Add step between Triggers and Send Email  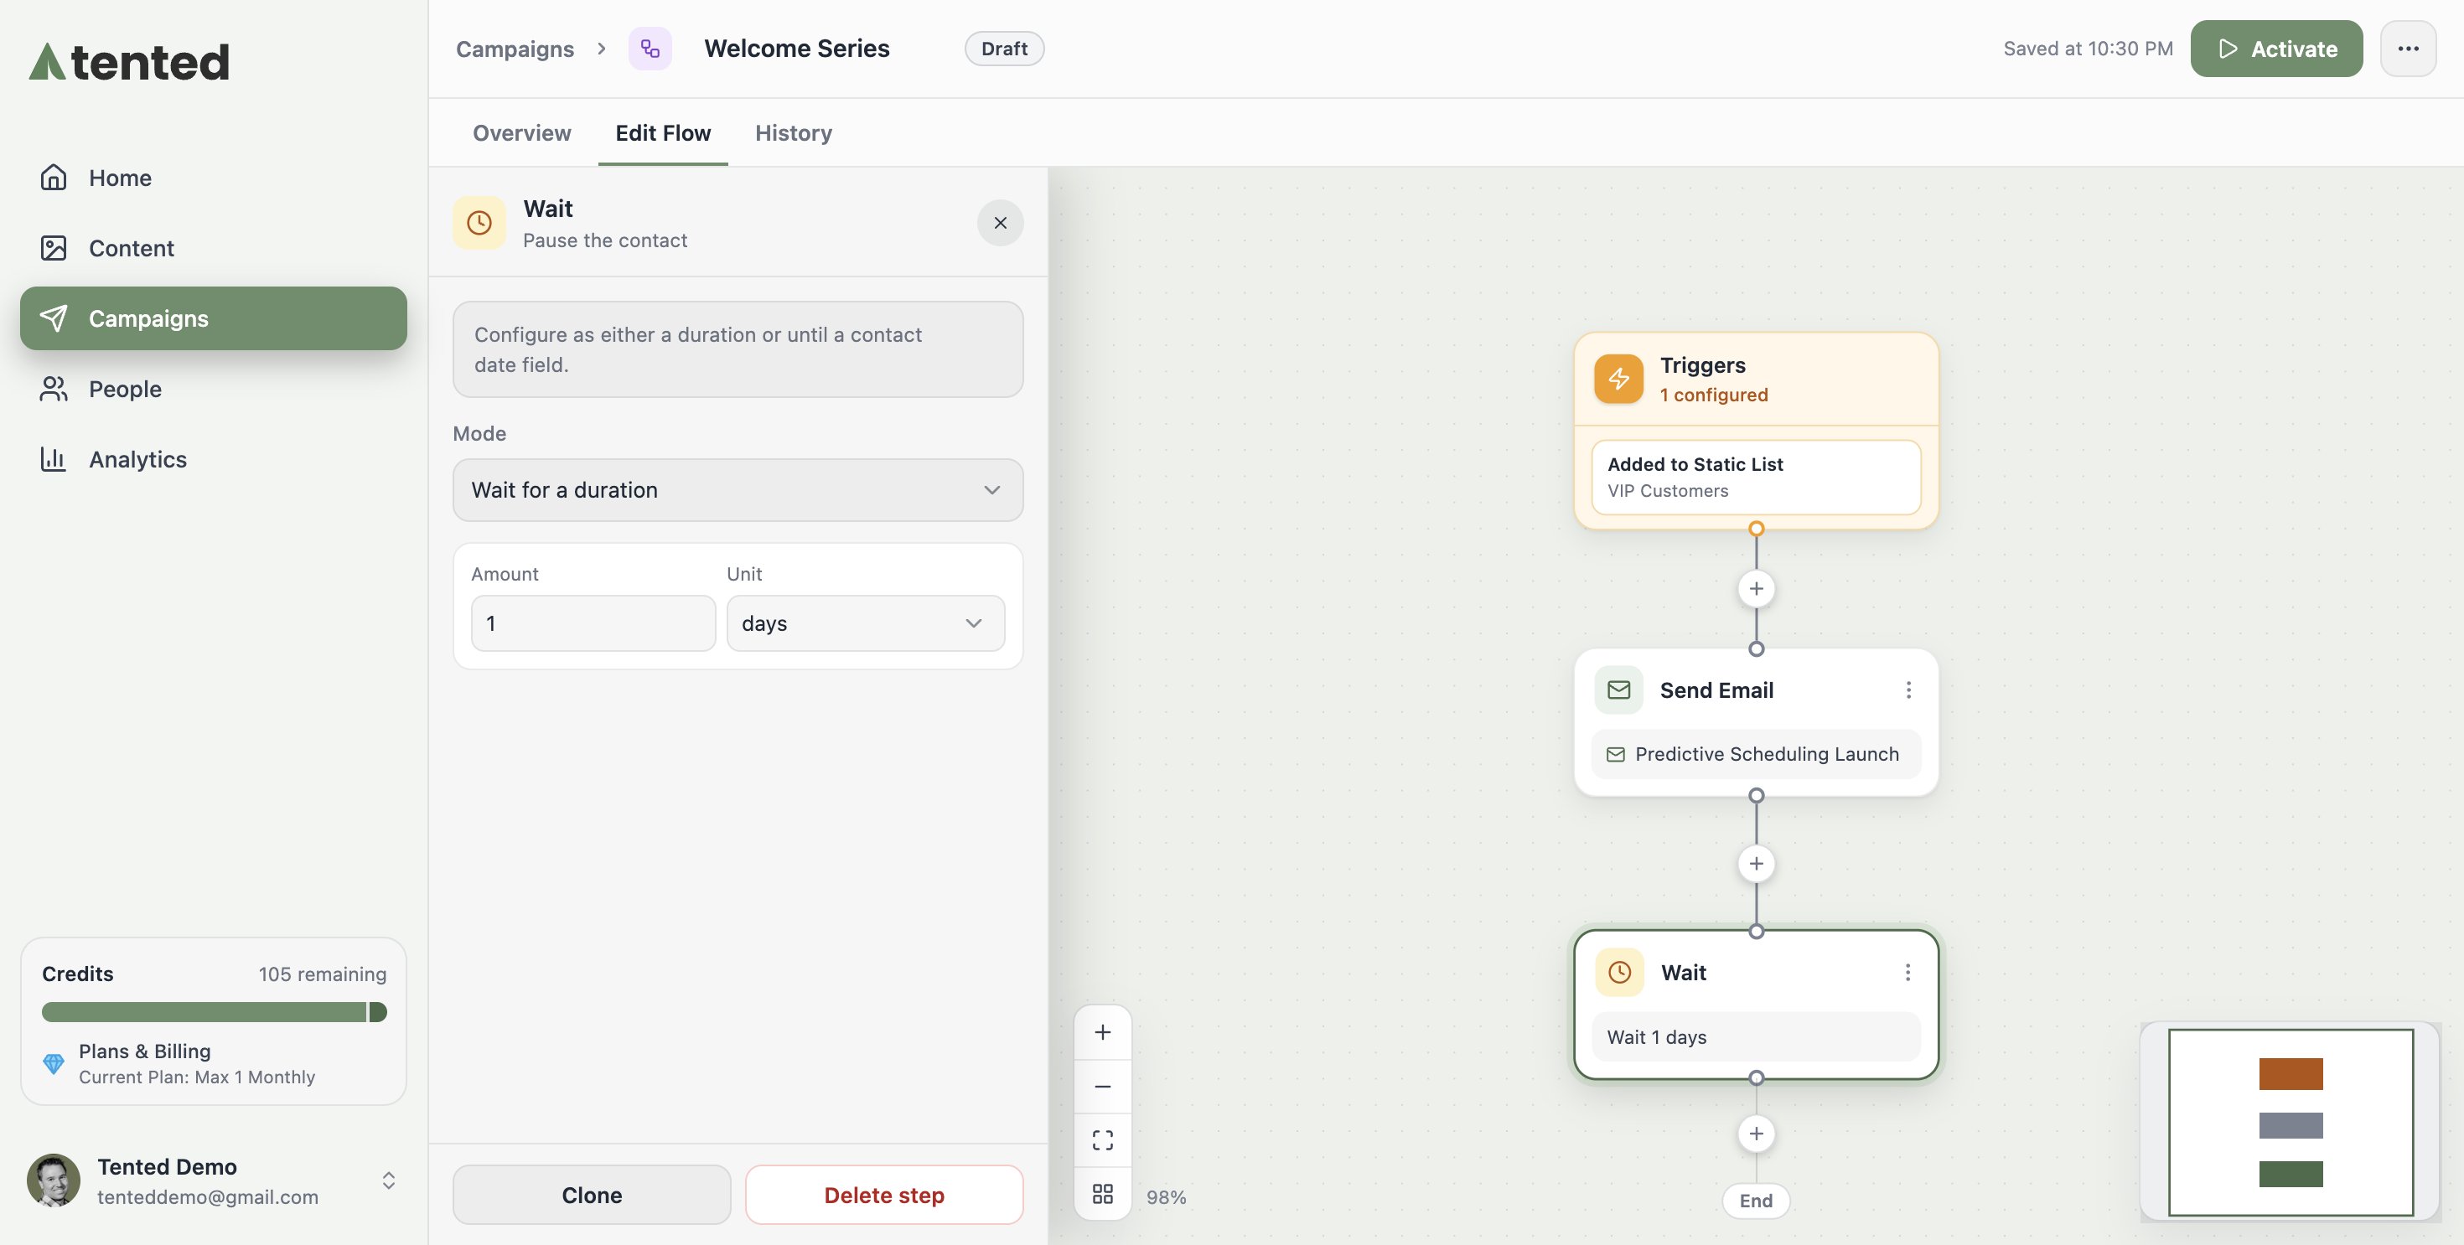[x=1756, y=589]
